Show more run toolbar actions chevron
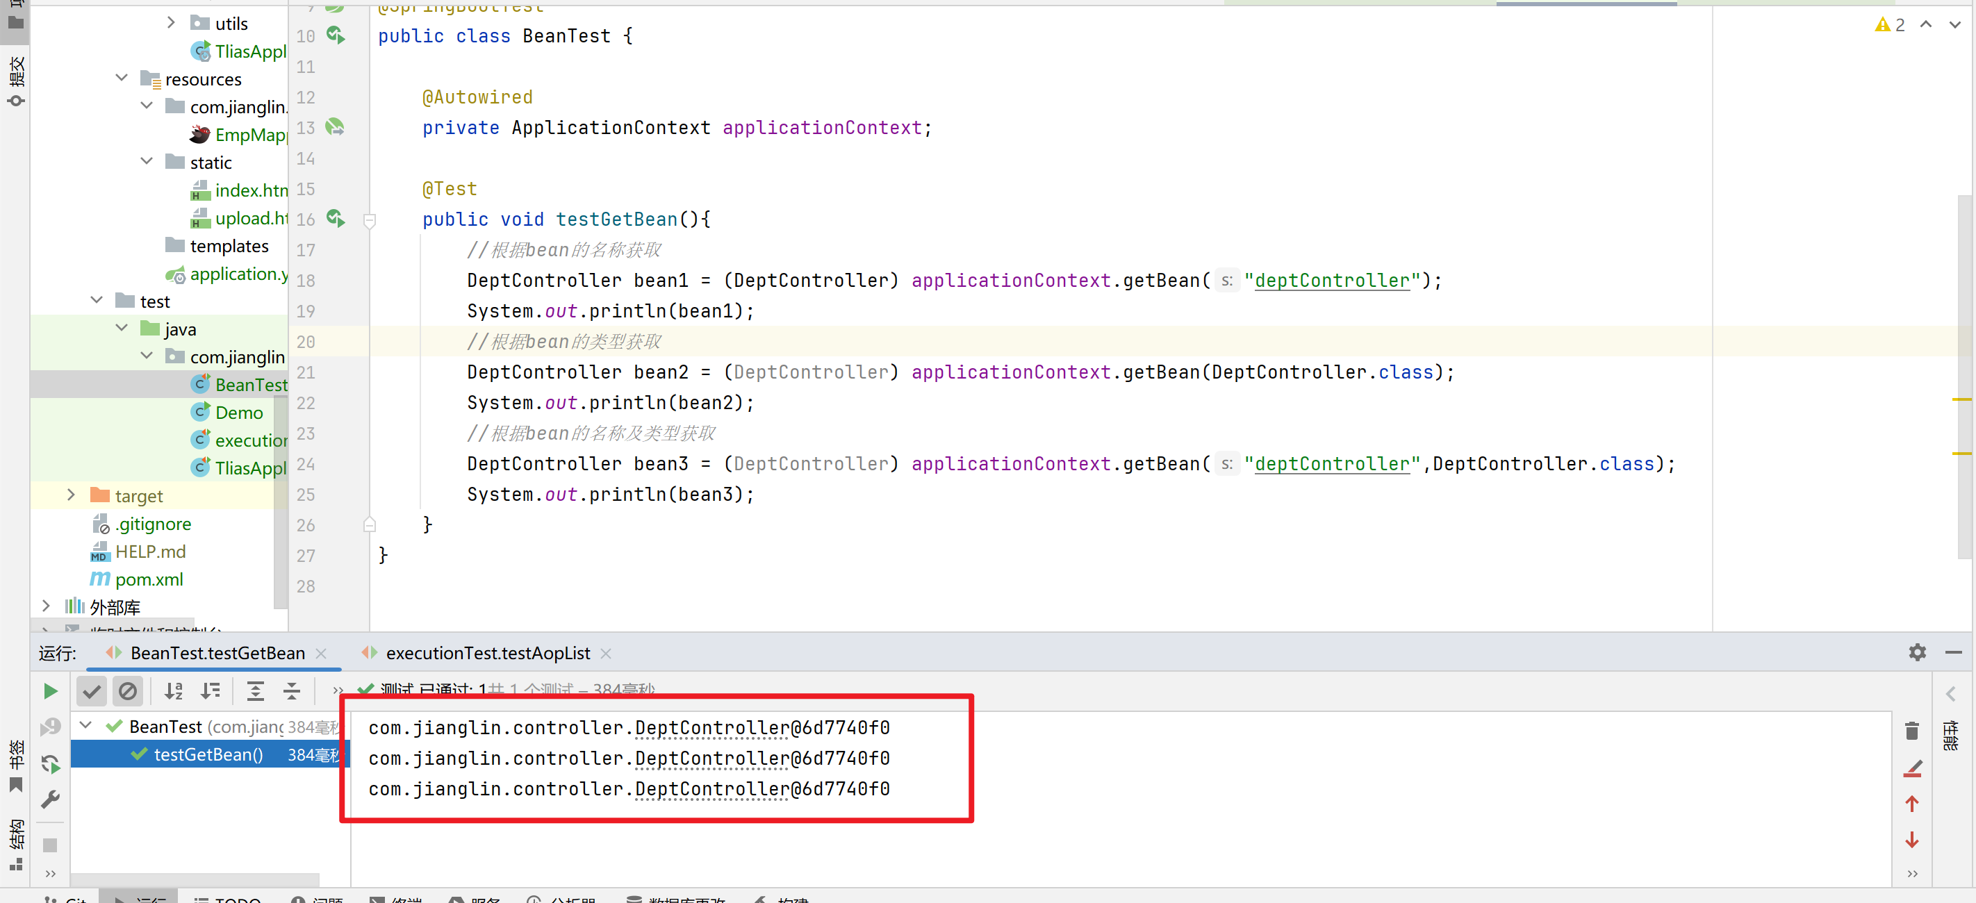The image size is (1976, 903). pos(338,691)
